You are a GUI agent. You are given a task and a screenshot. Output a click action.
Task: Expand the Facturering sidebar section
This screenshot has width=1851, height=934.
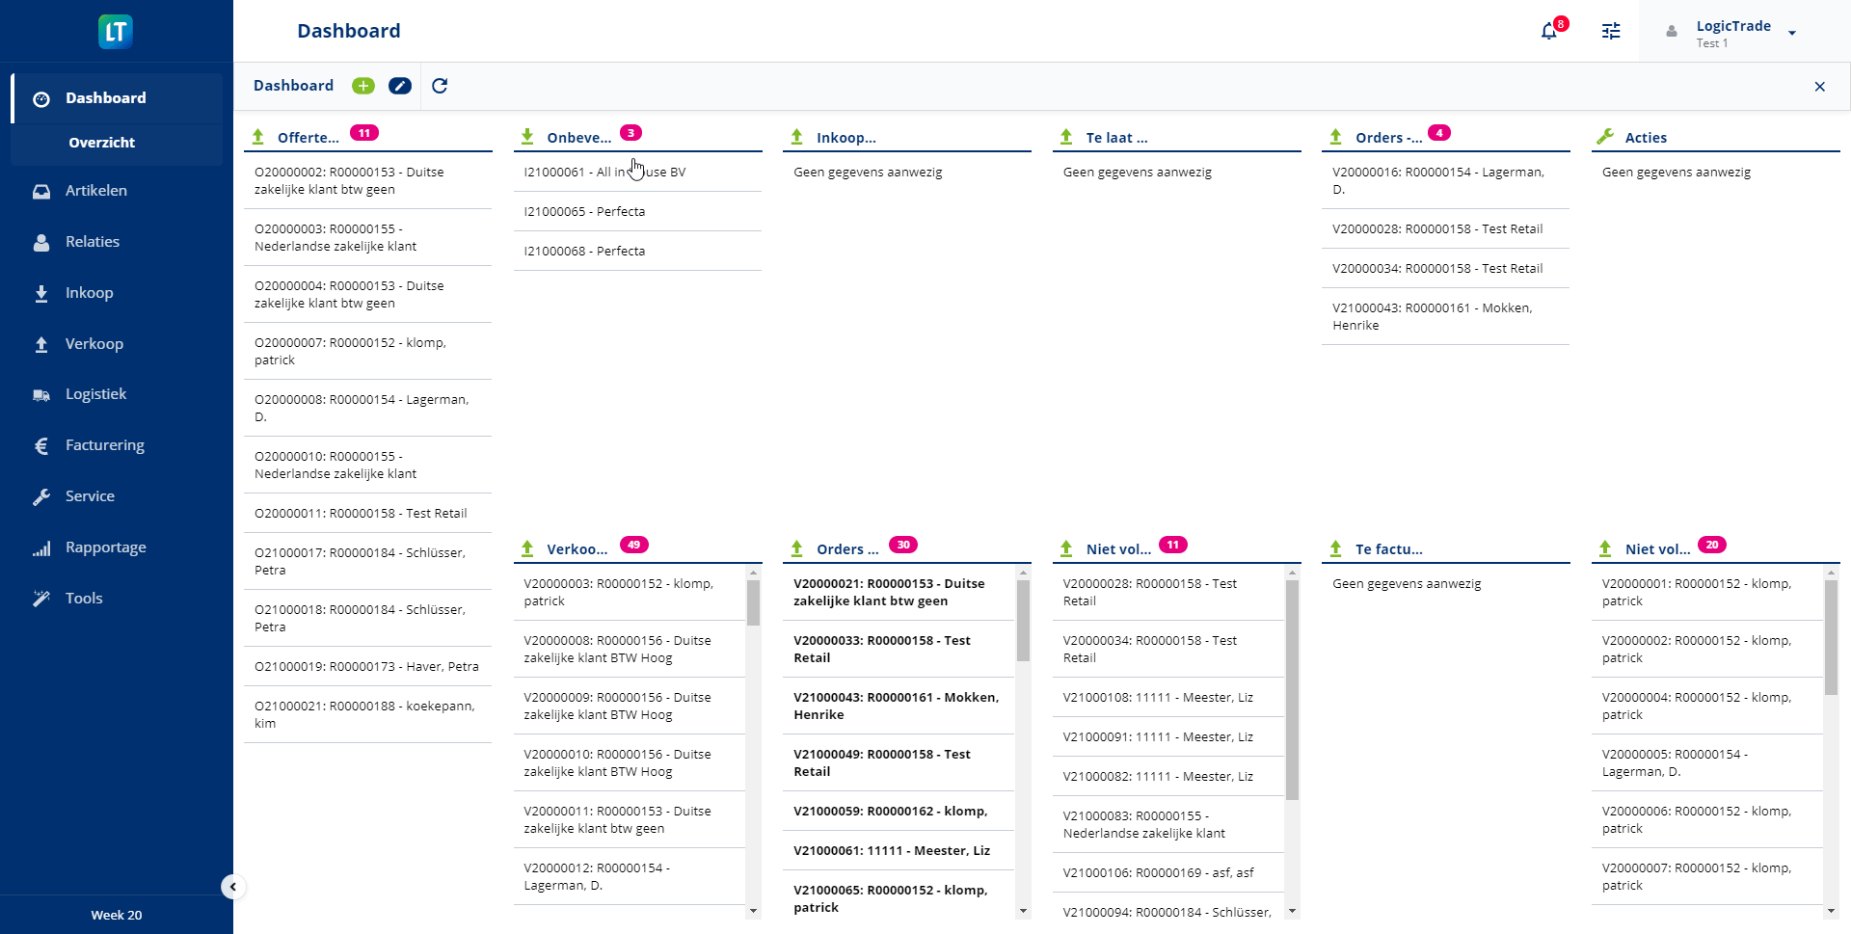[x=104, y=445]
